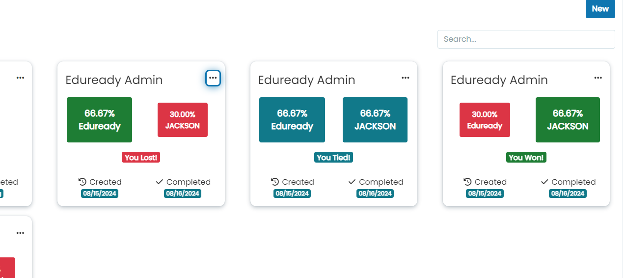Click the Completed checkmark icon on the You Tied card
The width and height of the screenshot is (626, 278).
tap(352, 182)
